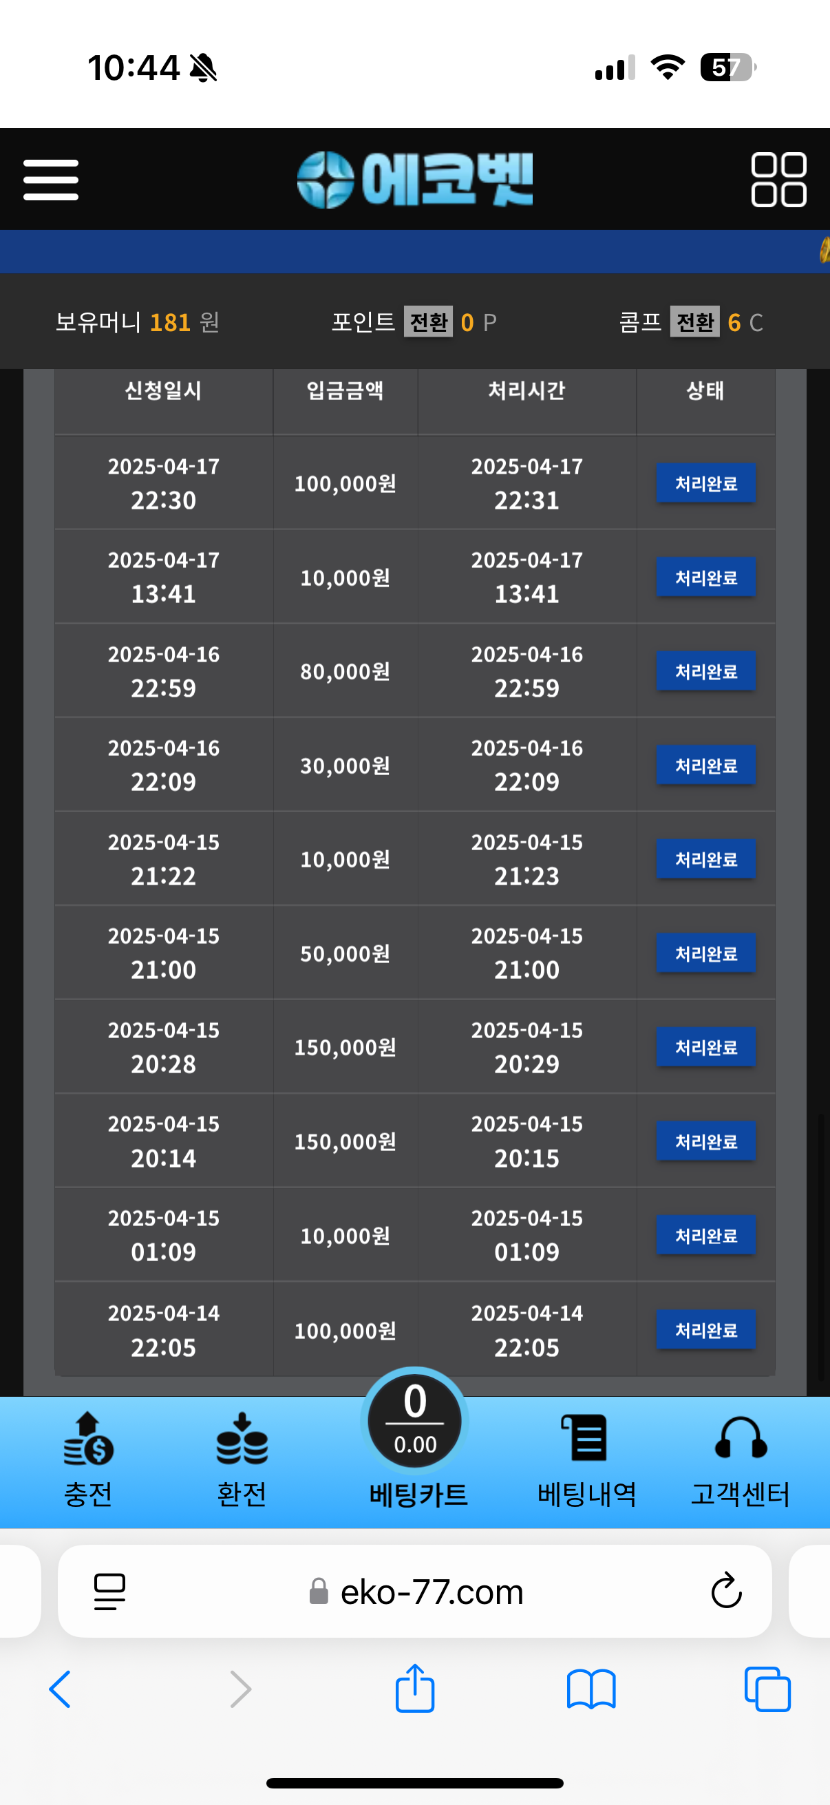This screenshot has width=830, height=1805.
Task: Show Safari open tabs overview
Action: coord(767,1689)
